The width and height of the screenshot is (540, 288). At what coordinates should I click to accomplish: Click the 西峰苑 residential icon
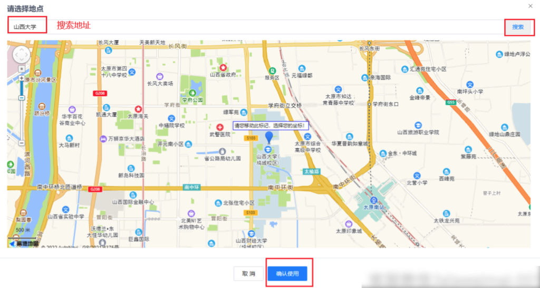[446, 172]
